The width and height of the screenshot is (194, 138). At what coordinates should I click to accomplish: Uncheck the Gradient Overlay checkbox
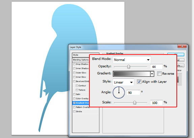pos(74,103)
